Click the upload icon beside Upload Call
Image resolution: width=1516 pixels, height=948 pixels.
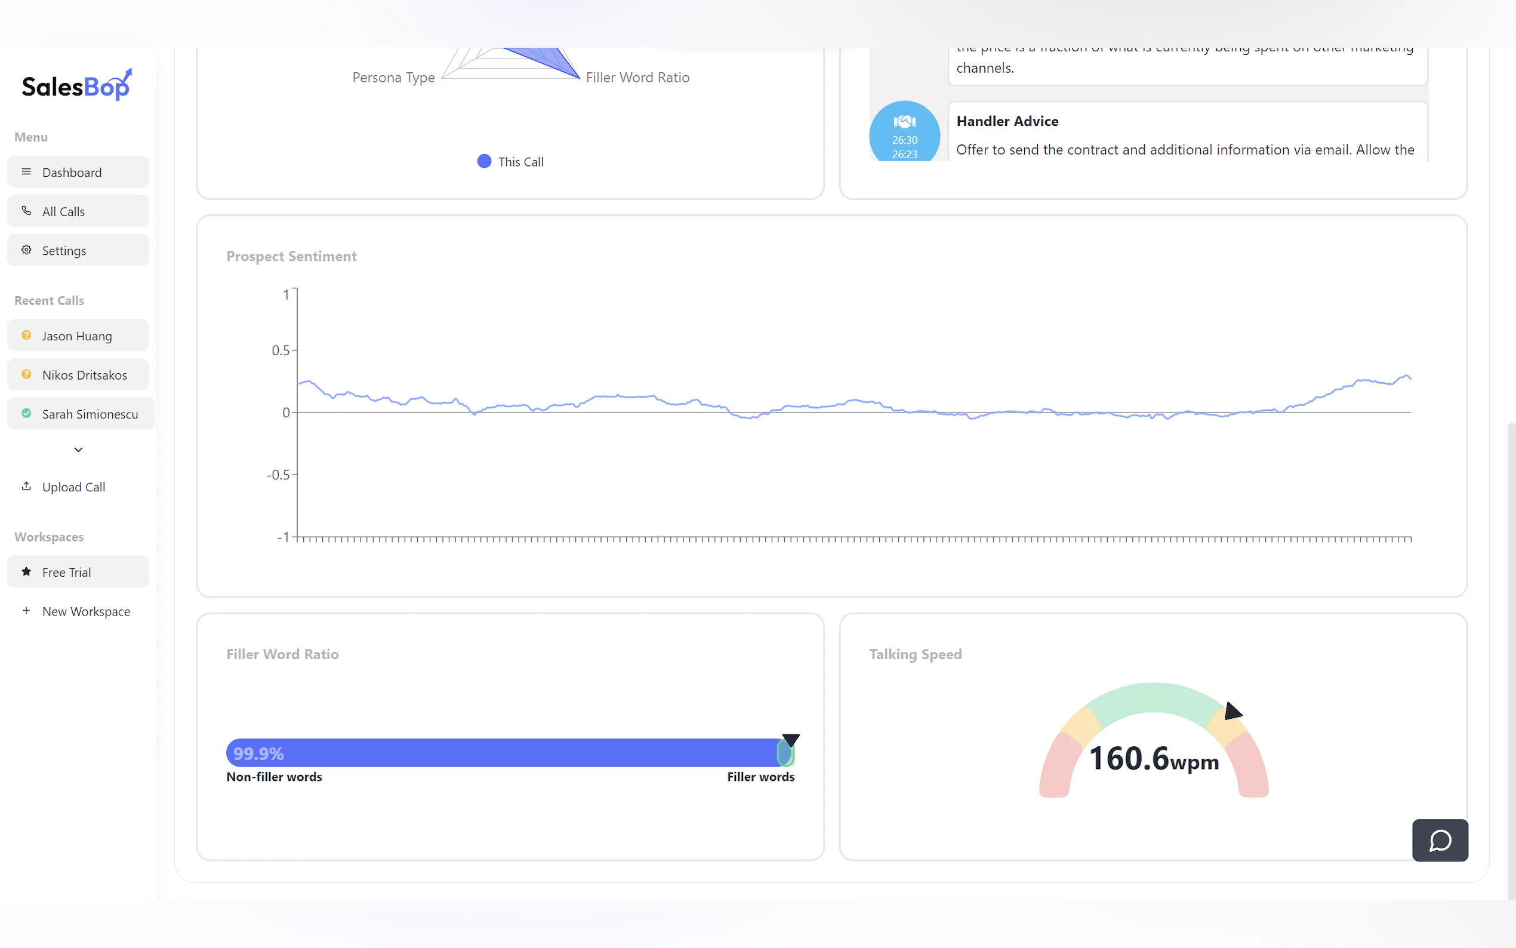pos(26,487)
